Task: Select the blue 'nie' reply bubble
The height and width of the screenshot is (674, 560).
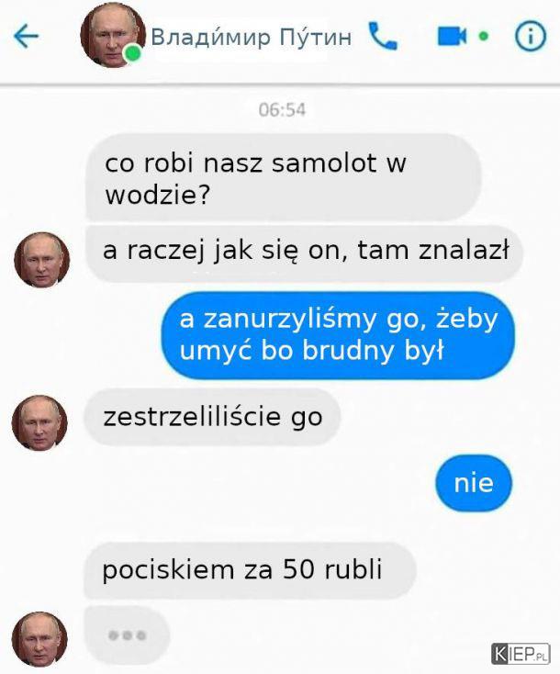Action: click(474, 483)
